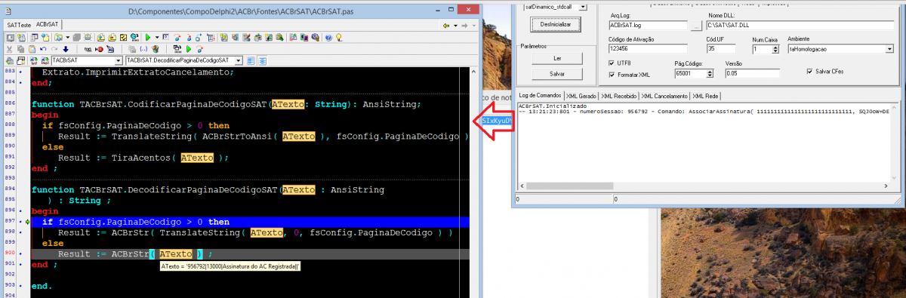
Task: Click the curly braces icon in toolbar
Action: click(143, 48)
